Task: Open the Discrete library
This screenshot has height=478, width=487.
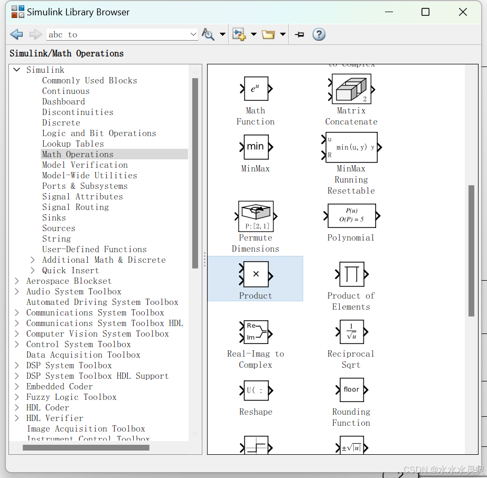Action: click(61, 122)
